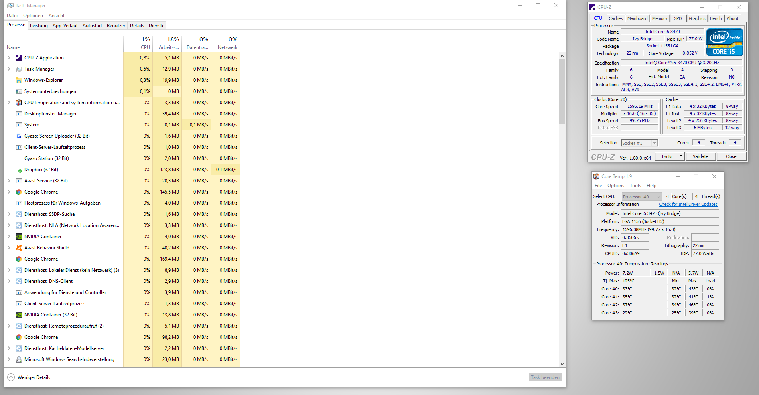Screen dimensions: 759x395
Task: Expand the Diensthost Lokaler Dienst row
Action: point(9,270)
